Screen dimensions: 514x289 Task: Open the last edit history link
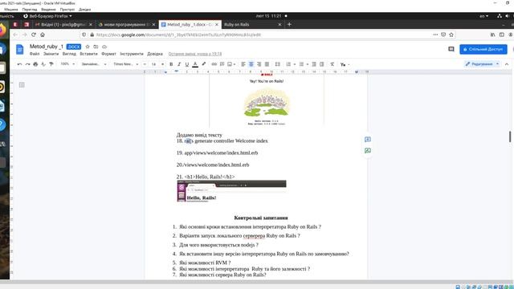(x=195, y=54)
